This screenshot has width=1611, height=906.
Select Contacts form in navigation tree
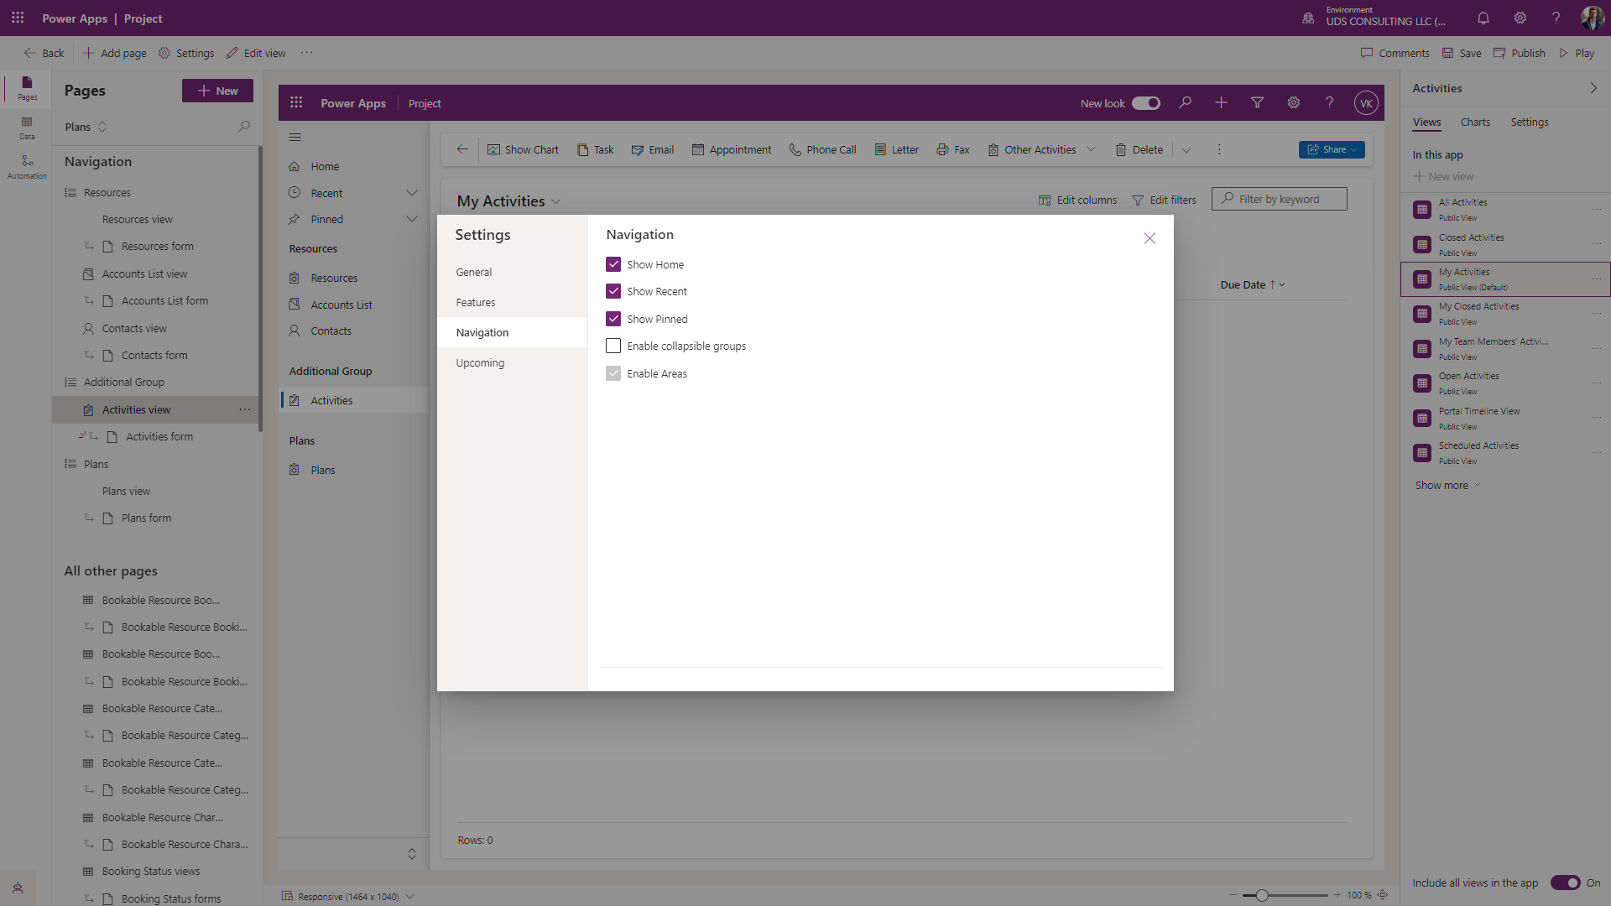coord(154,355)
